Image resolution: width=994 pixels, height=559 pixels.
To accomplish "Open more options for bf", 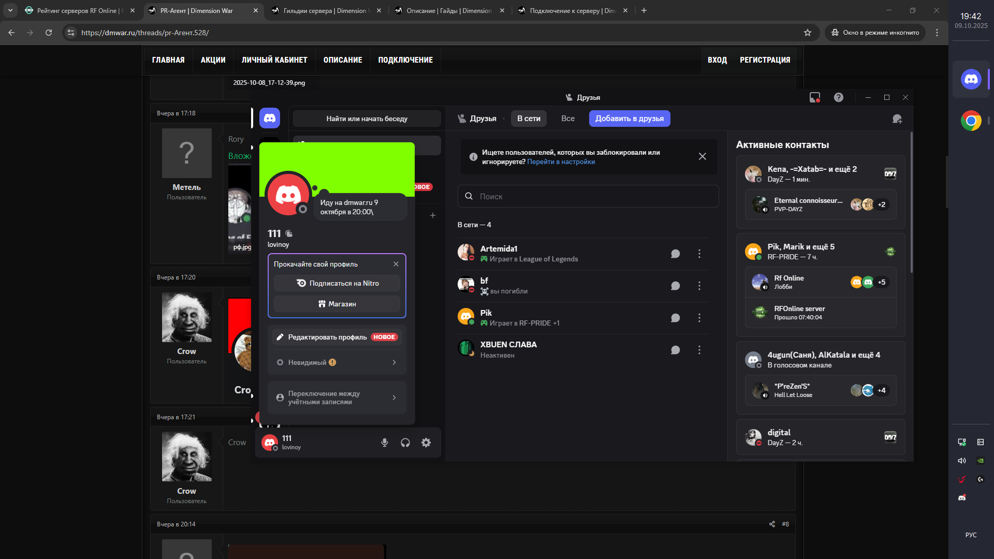I will click(x=699, y=286).
